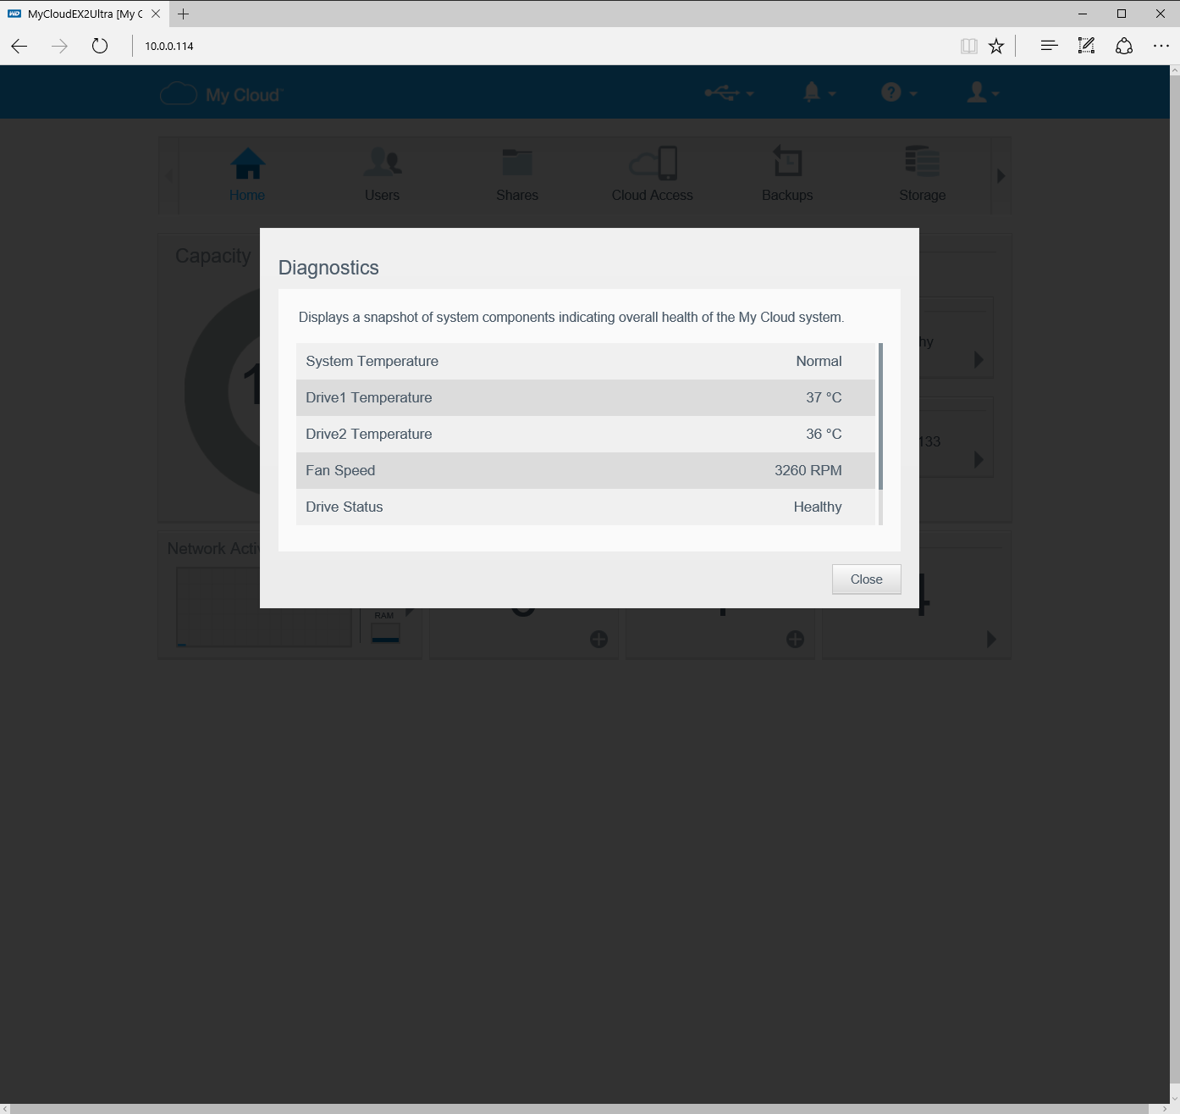Select the Drive Status row
1180x1114 pixels.
585,507
